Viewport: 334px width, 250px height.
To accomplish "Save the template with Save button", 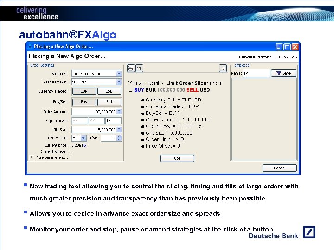I will pyautogui.click(x=283, y=73).
